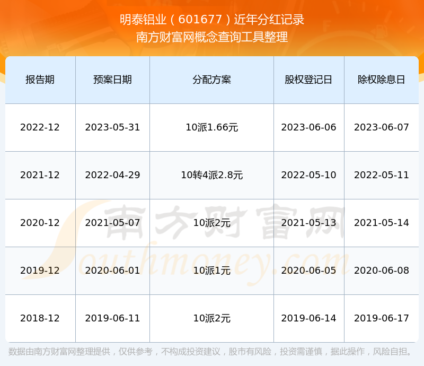Click record date 2022-05-10

tap(308, 175)
